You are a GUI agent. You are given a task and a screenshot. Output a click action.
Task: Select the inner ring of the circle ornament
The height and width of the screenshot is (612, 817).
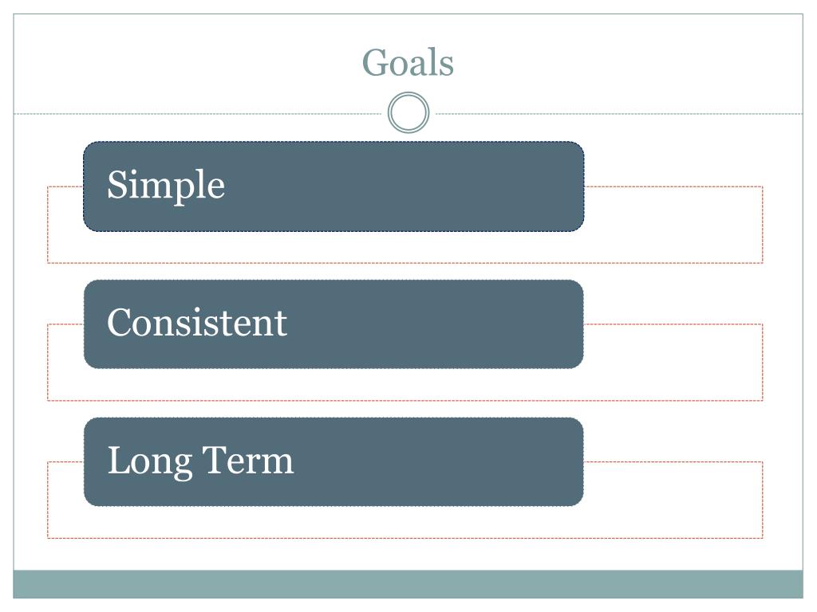coord(408,112)
